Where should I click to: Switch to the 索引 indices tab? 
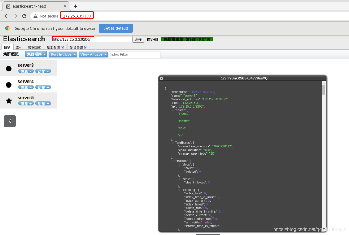pos(19,47)
